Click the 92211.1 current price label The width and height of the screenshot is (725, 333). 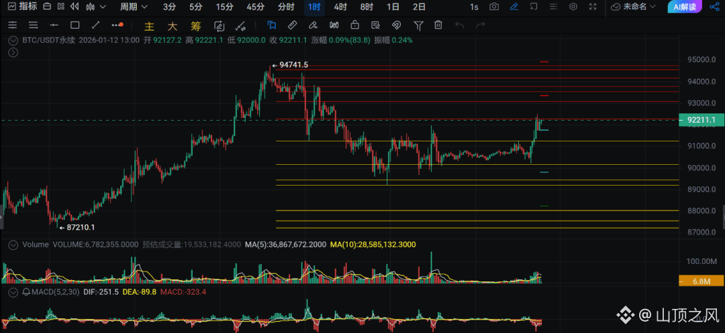(x=702, y=121)
